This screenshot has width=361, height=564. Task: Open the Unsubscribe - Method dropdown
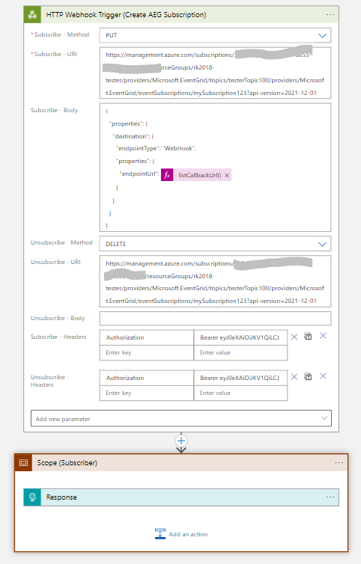(215, 244)
